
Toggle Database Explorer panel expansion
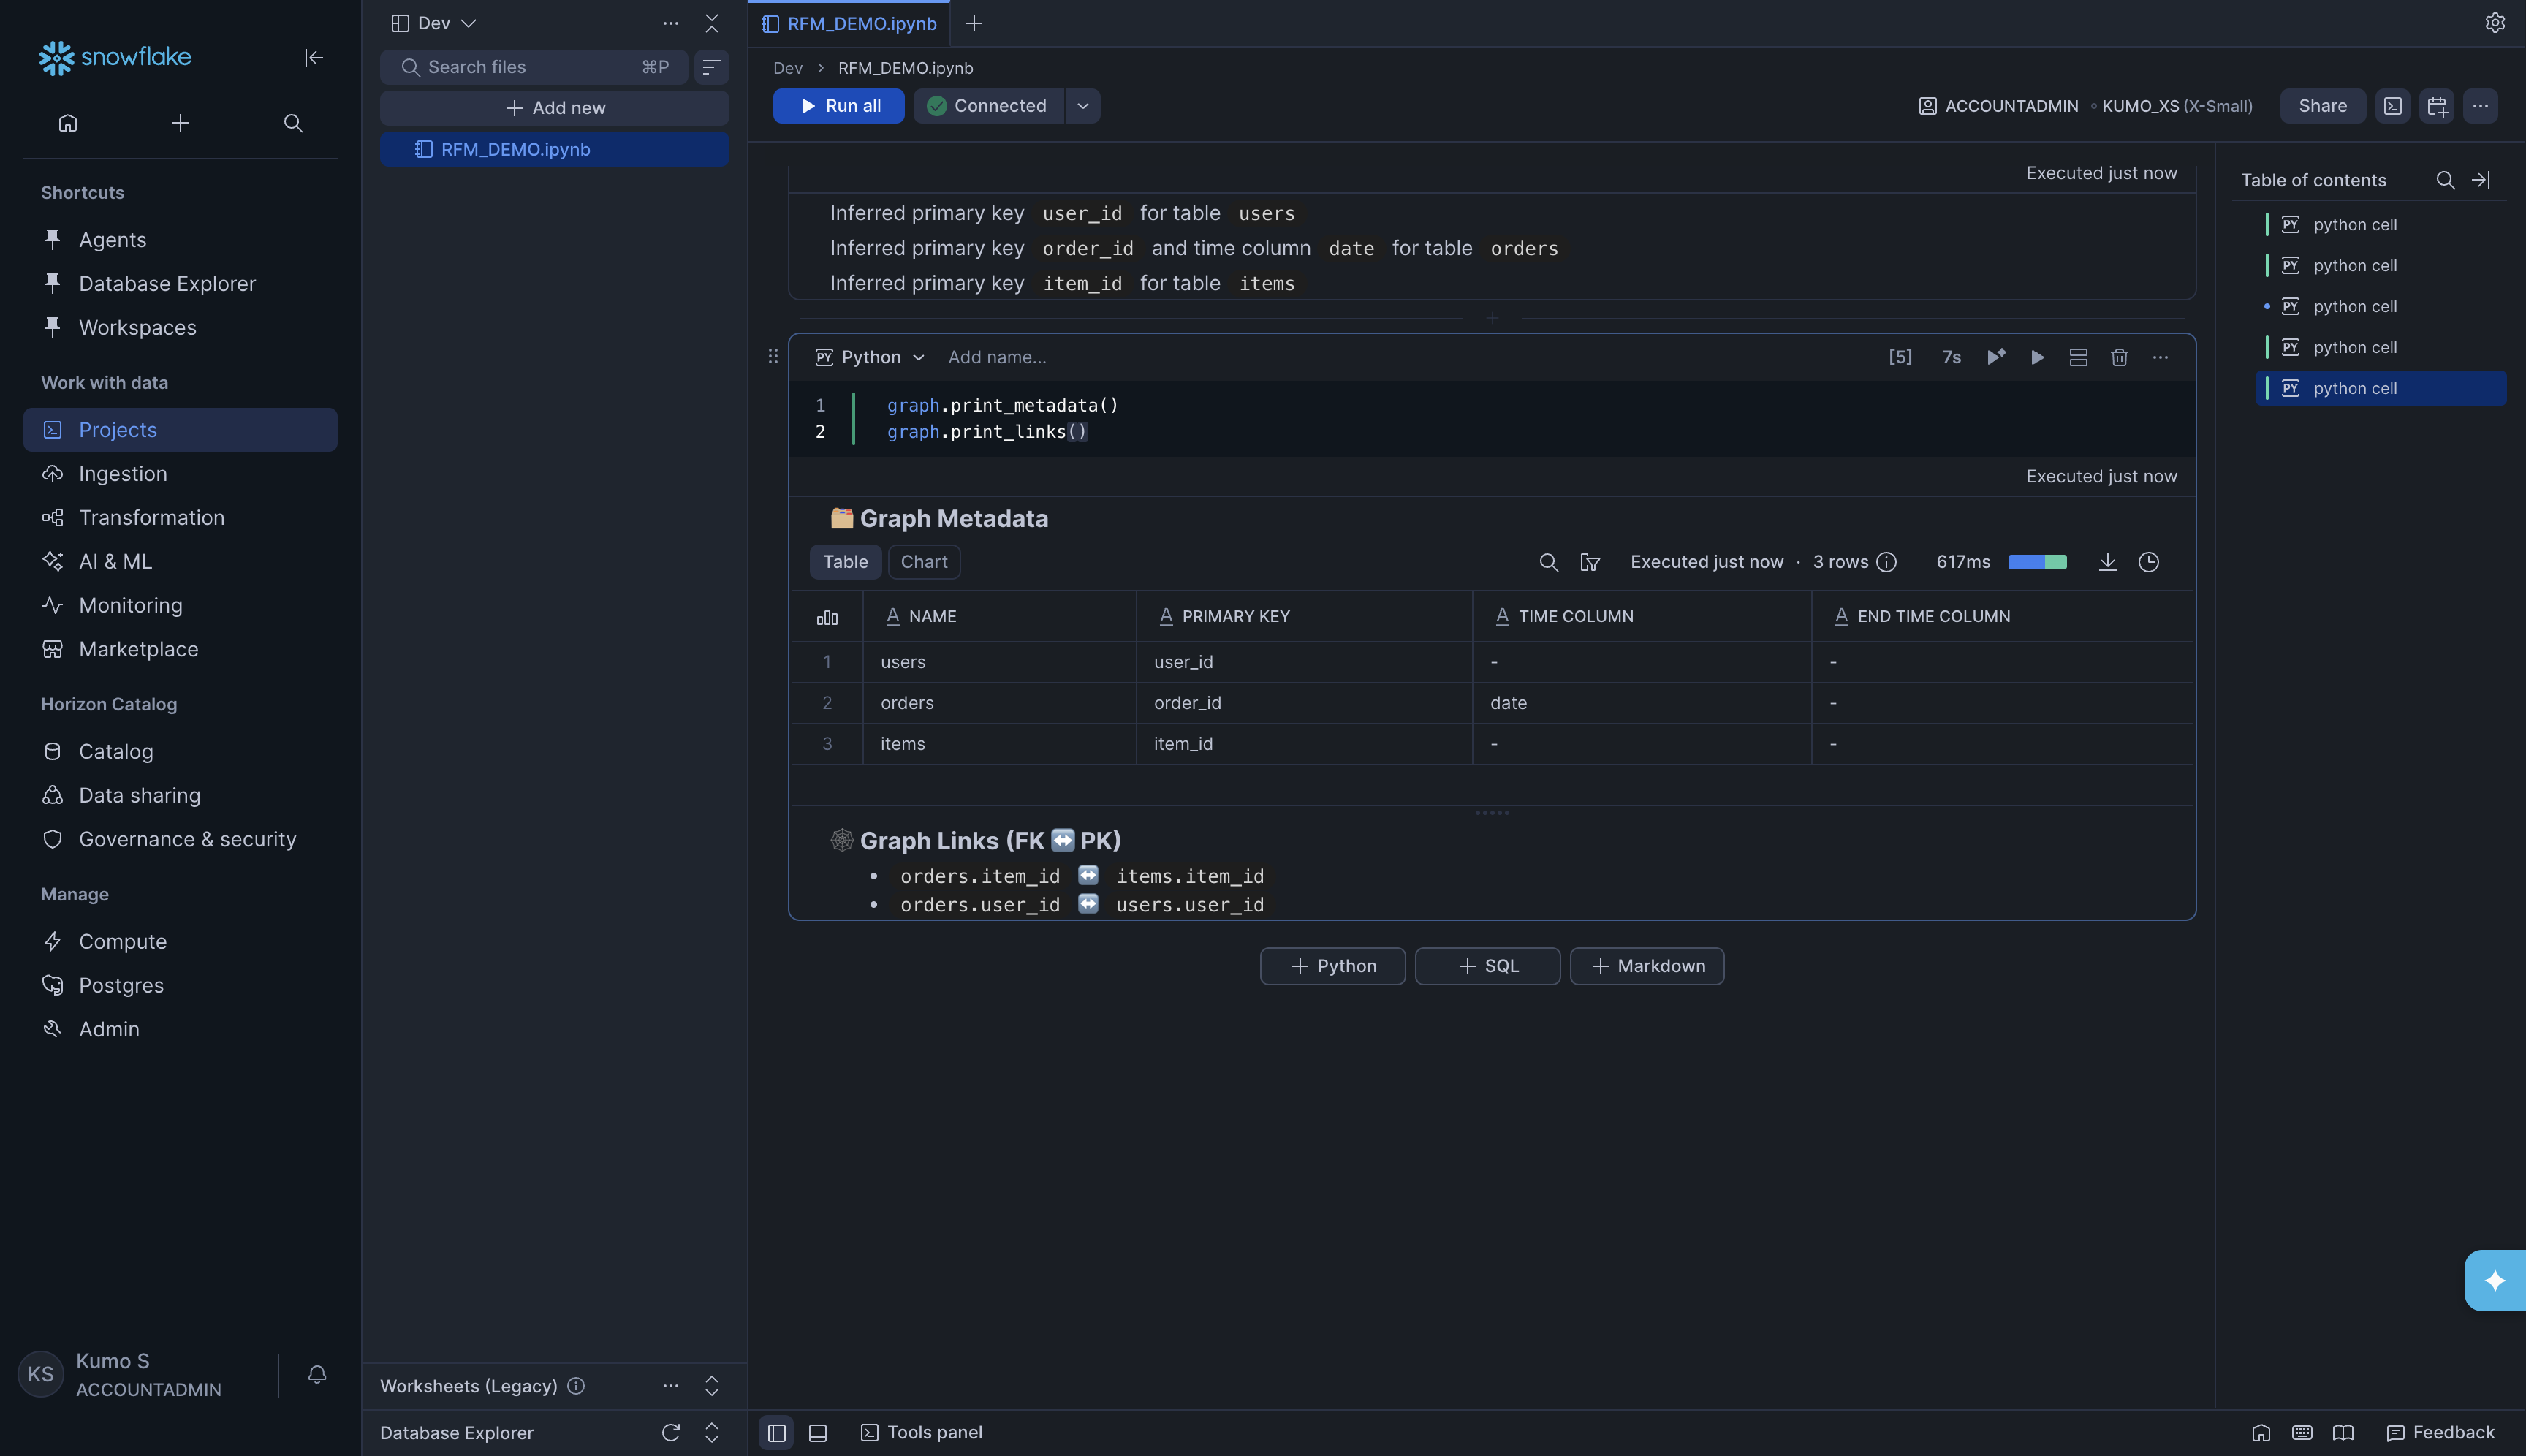(x=711, y=1432)
